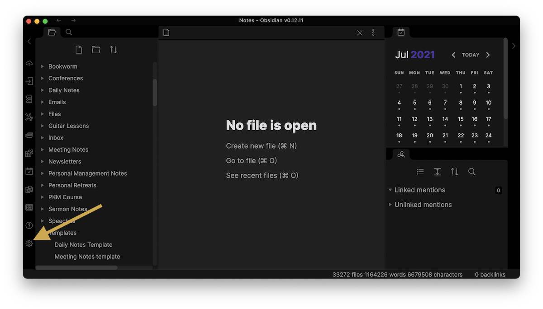Collapse the Linked mentions section
This screenshot has width=543, height=309.
[x=390, y=190]
